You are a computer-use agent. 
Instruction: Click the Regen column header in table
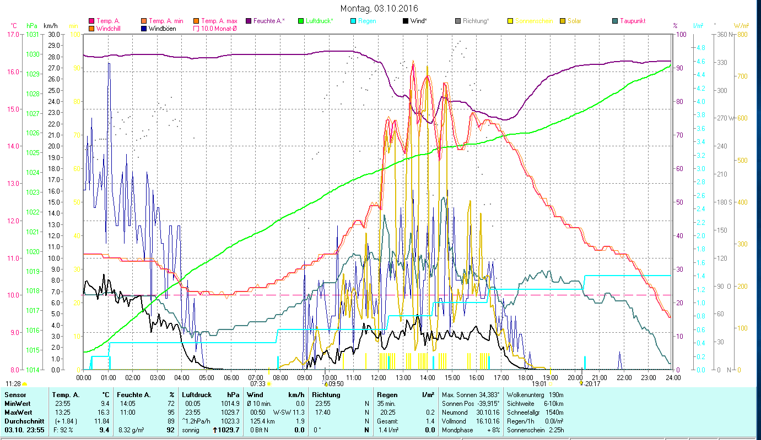387,395
